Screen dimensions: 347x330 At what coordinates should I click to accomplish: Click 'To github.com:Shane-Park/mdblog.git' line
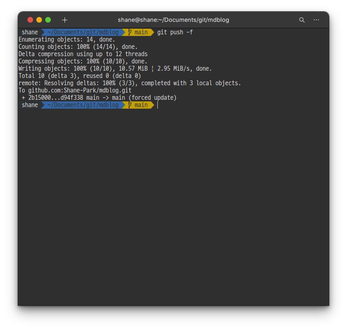pyautogui.click(x=75, y=90)
